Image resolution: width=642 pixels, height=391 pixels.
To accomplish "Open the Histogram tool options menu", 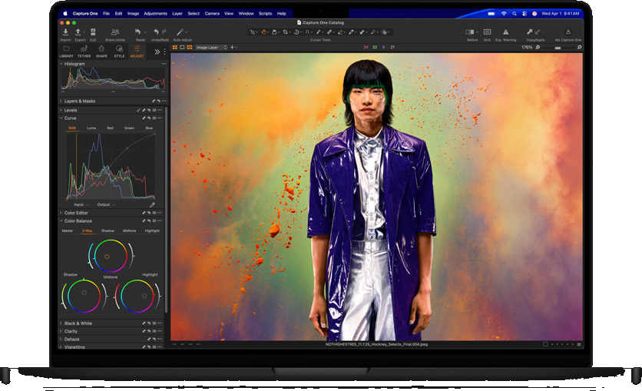I will coord(164,64).
